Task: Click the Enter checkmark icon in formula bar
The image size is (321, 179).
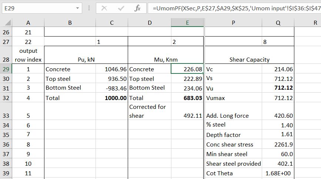Action: [121, 8]
